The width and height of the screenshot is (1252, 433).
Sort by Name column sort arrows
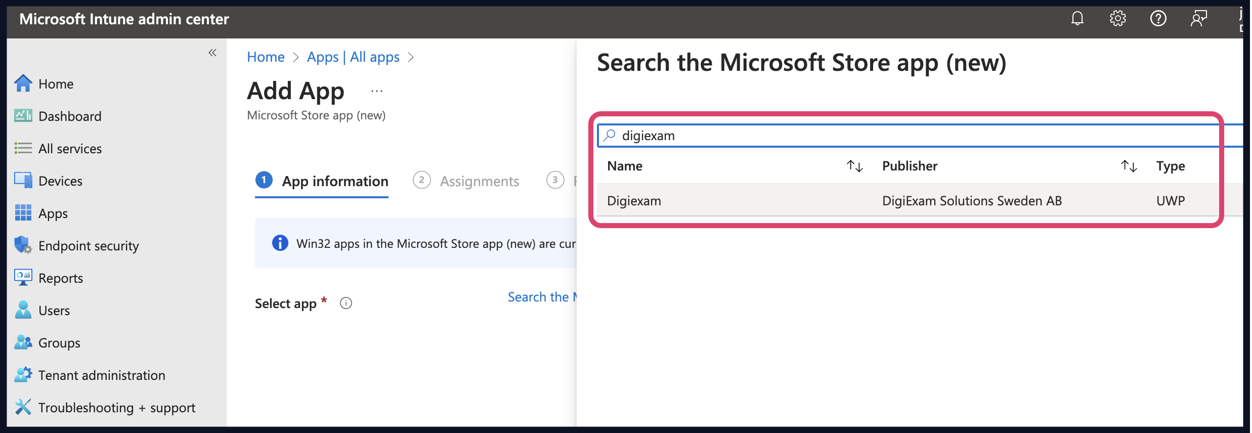click(855, 166)
